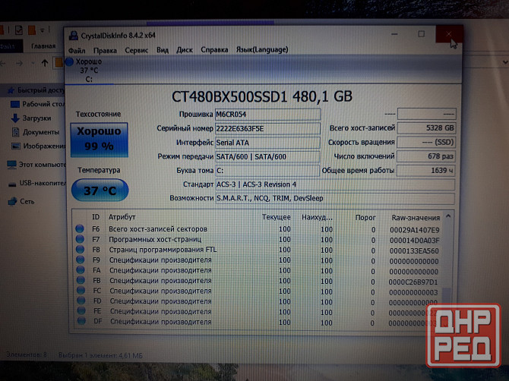Screen dimensions: 509x381
Task: Click the Raw-значения column header
Action: [416, 218]
